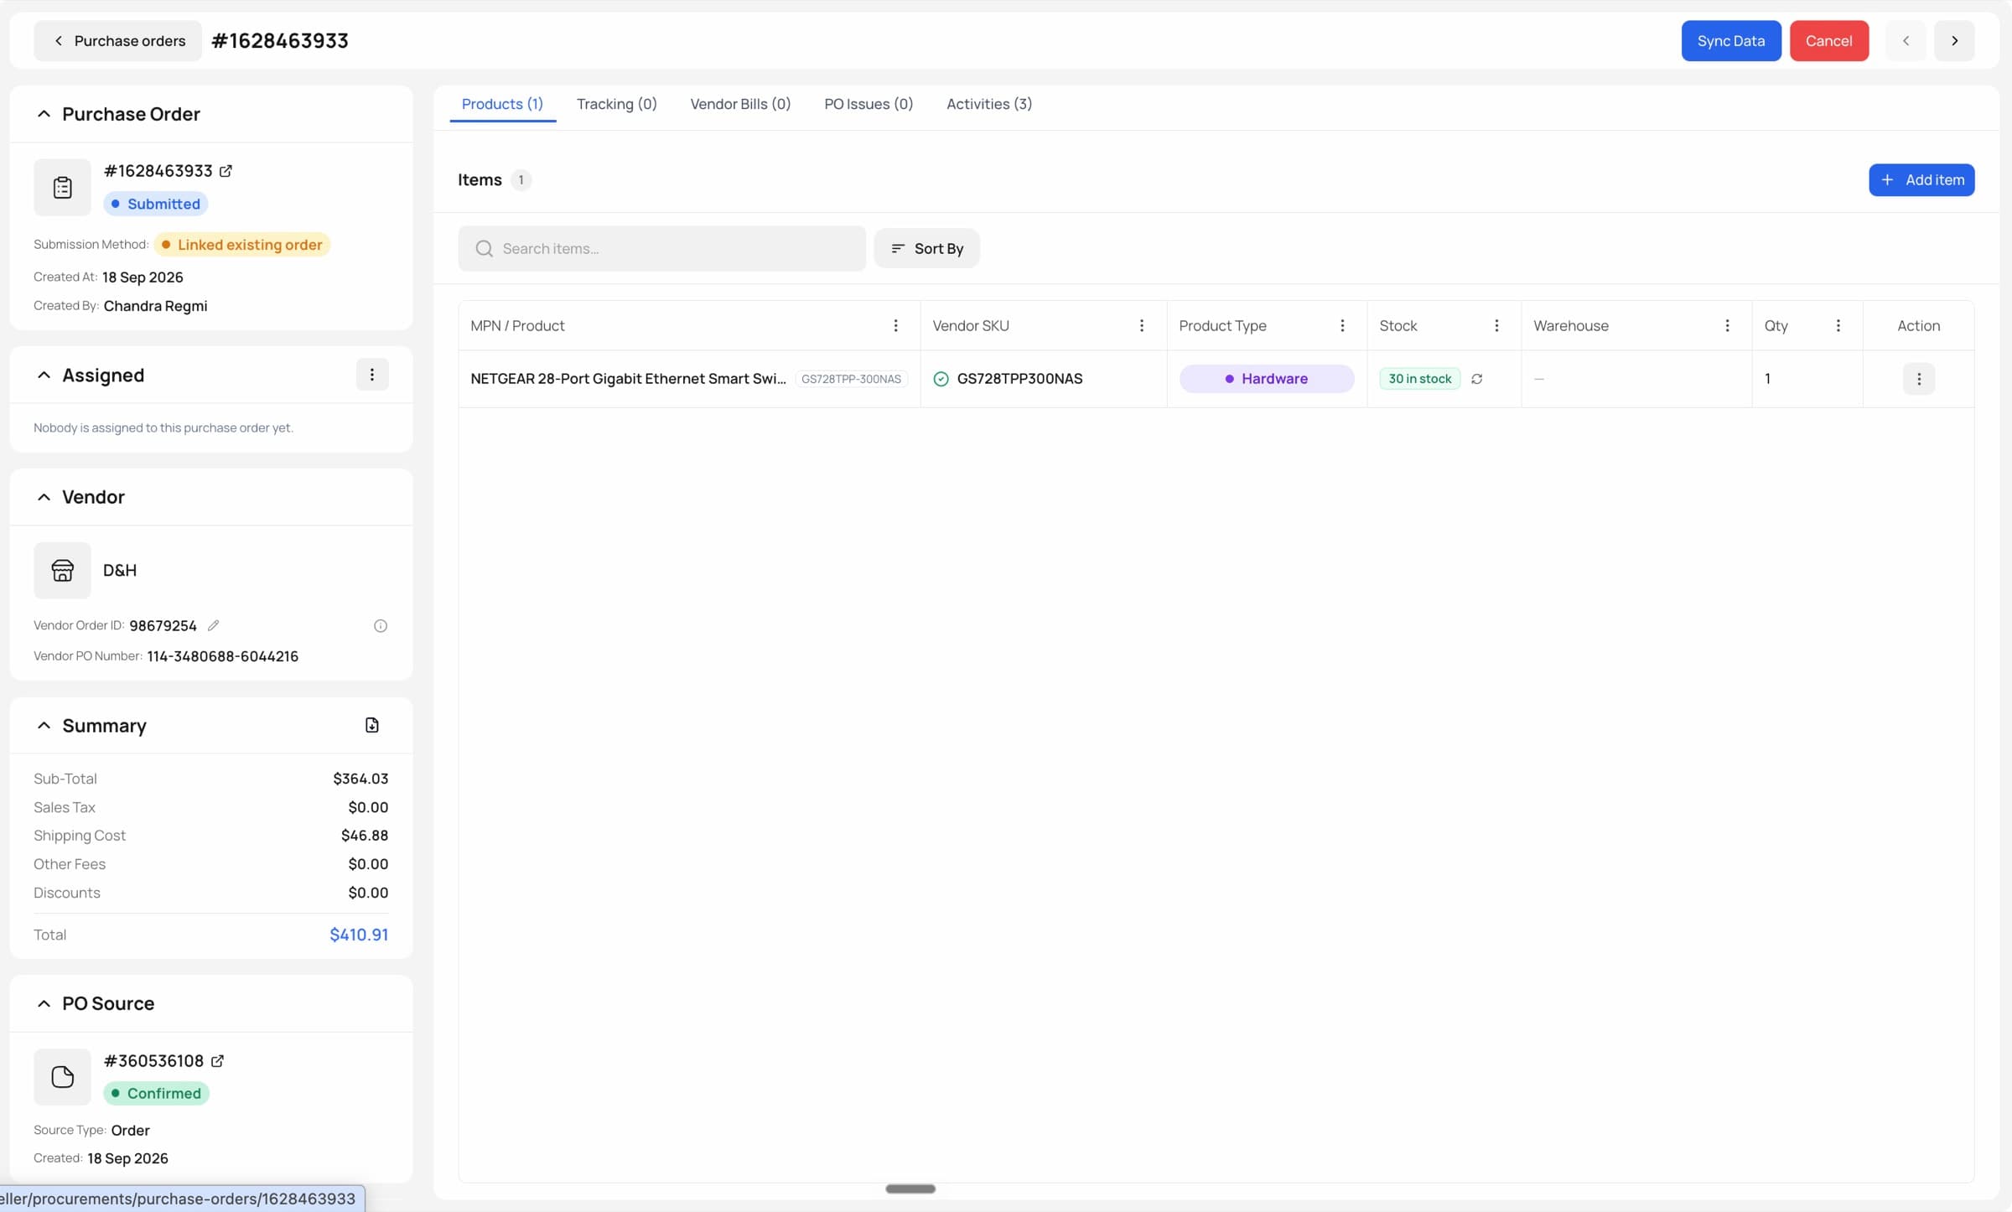The image size is (2012, 1212).
Task: Click the Search items field
Action: tap(661, 248)
